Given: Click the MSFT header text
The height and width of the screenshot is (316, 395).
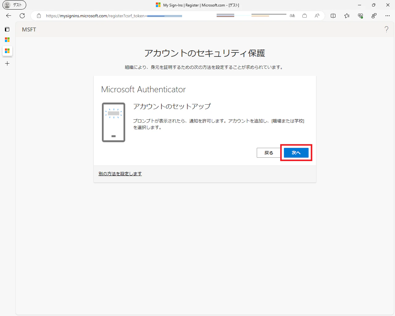Looking at the screenshot, I should 29,30.
